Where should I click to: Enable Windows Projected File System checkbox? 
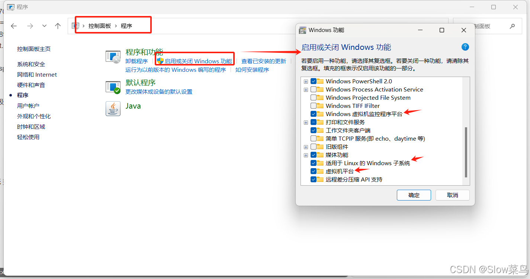click(x=314, y=97)
